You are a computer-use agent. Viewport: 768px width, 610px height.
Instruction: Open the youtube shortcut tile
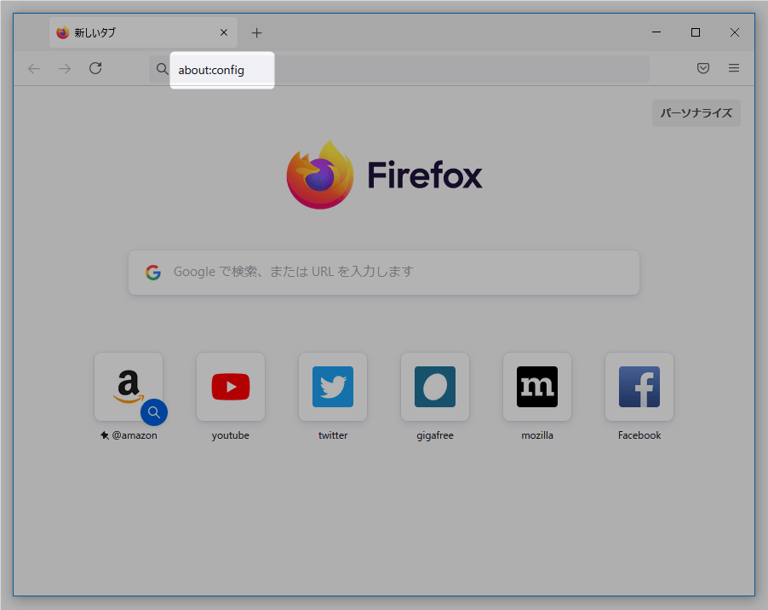click(x=231, y=387)
